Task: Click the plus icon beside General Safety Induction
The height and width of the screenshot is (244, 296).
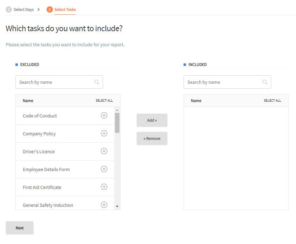Action: 104,205
